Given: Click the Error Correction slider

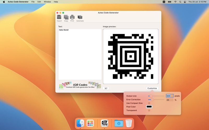Looking at the screenshot, I should (156, 100).
